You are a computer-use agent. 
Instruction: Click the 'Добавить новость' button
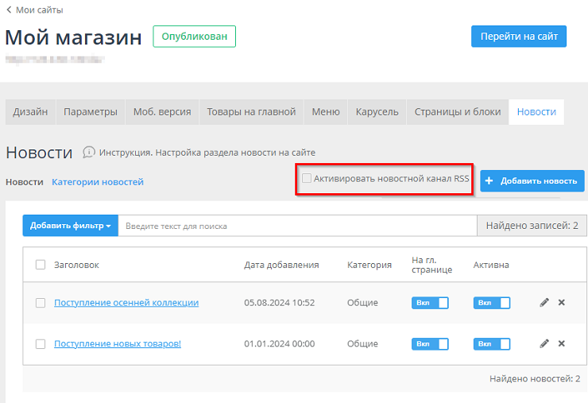click(532, 180)
